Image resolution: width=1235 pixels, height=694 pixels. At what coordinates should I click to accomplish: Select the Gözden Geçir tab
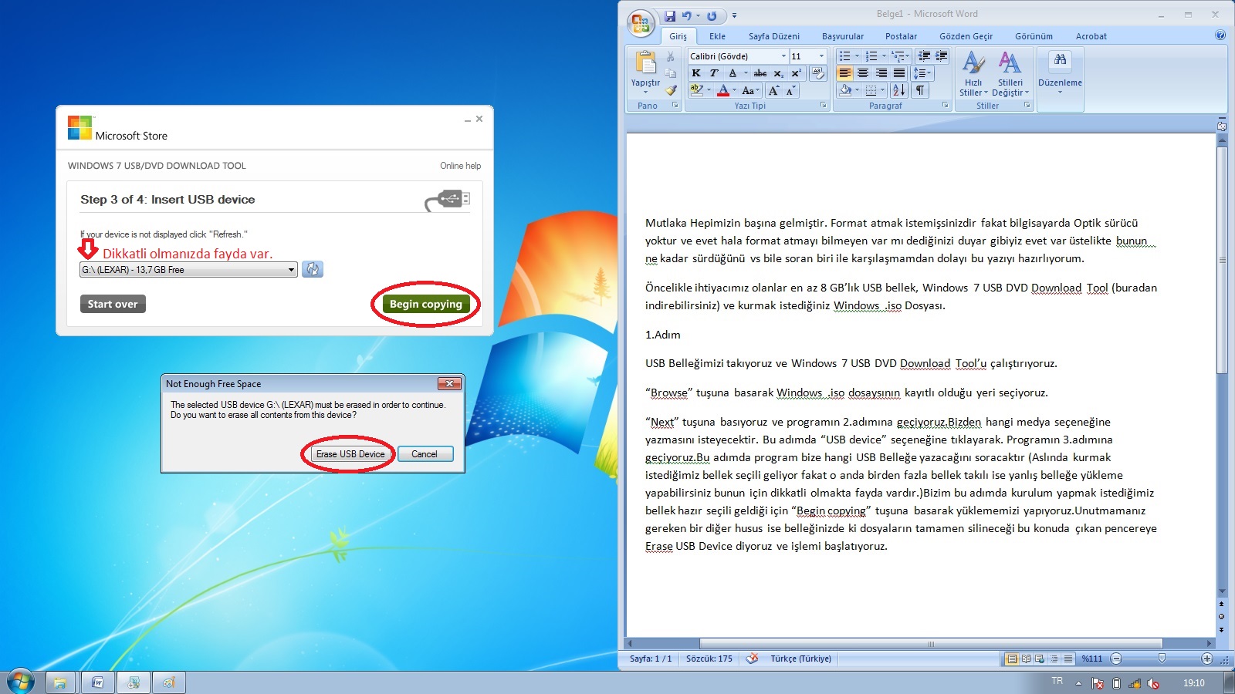tap(966, 36)
